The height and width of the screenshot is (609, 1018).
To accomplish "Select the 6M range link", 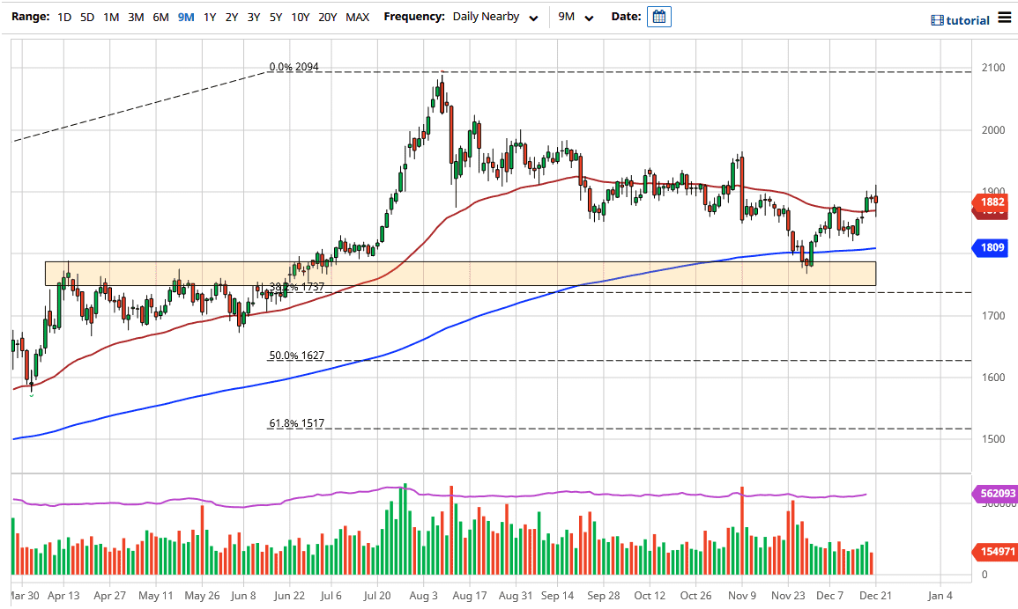I will 160,17.
